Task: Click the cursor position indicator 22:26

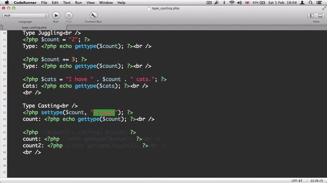Action: tap(317, 180)
